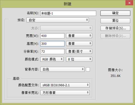Open the 预设 dropdown showing 自定

[58, 20]
